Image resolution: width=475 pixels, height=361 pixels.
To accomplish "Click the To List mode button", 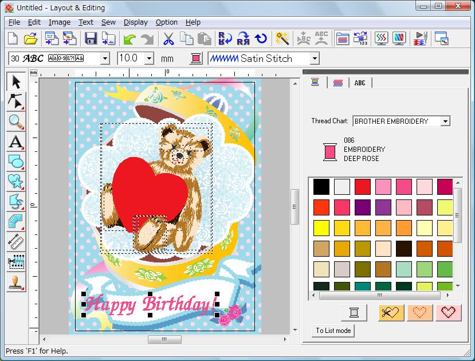I will click(x=333, y=331).
